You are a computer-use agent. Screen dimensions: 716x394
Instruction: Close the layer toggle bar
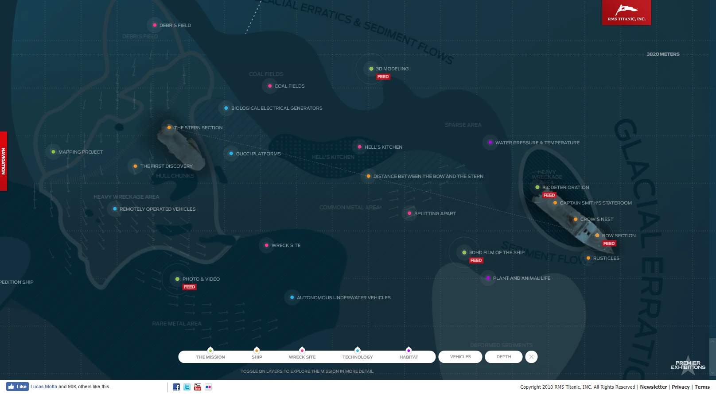[x=531, y=357]
